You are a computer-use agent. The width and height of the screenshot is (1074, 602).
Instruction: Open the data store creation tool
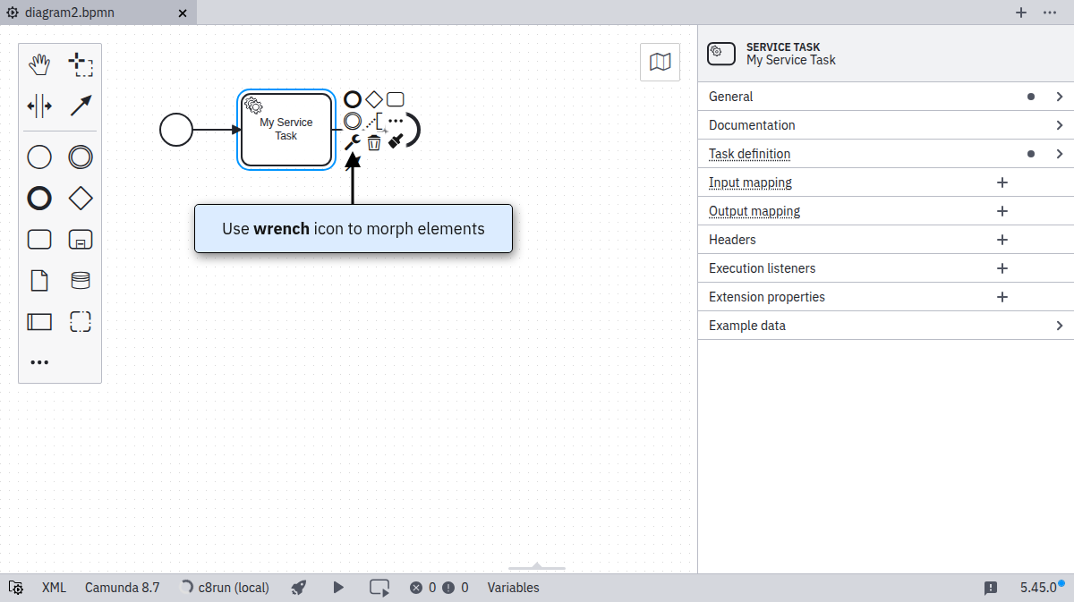tap(81, 280)
